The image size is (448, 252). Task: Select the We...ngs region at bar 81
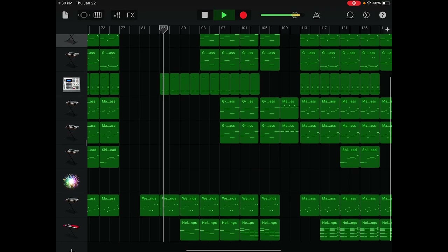point(149,205)
